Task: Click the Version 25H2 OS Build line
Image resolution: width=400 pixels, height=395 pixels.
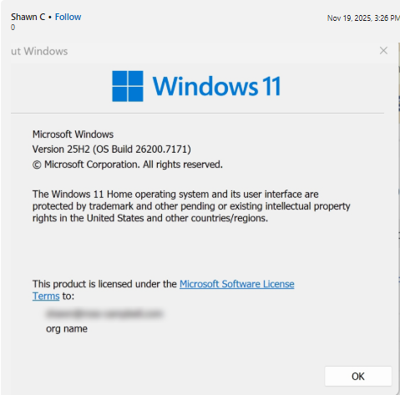Action: click(112, 149)
